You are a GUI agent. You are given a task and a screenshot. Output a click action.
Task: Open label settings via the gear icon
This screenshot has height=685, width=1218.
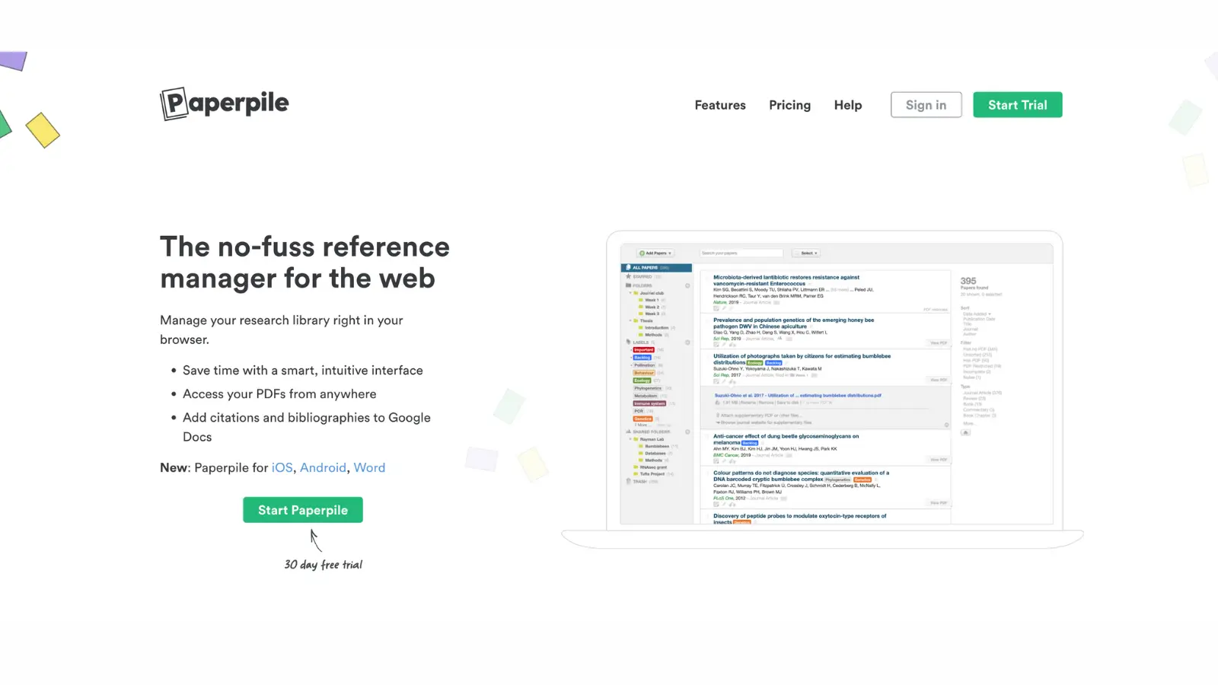point(687,342)
